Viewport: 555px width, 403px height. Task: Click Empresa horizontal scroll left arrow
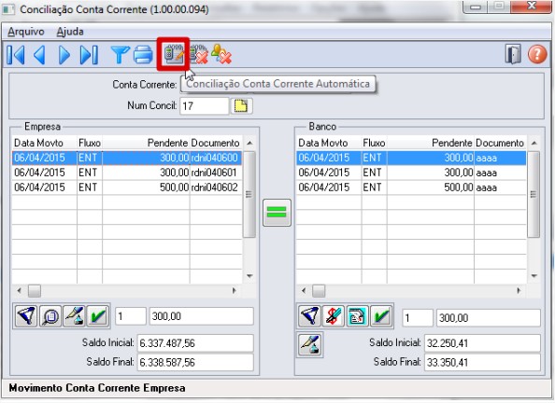click(x=19, y=290)
